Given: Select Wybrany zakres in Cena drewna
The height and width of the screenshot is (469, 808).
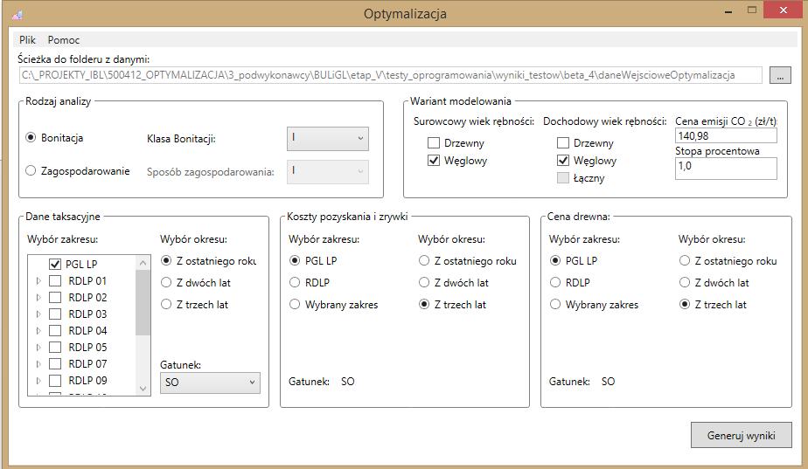Looking at the screenshot, I should pos(555,304).
